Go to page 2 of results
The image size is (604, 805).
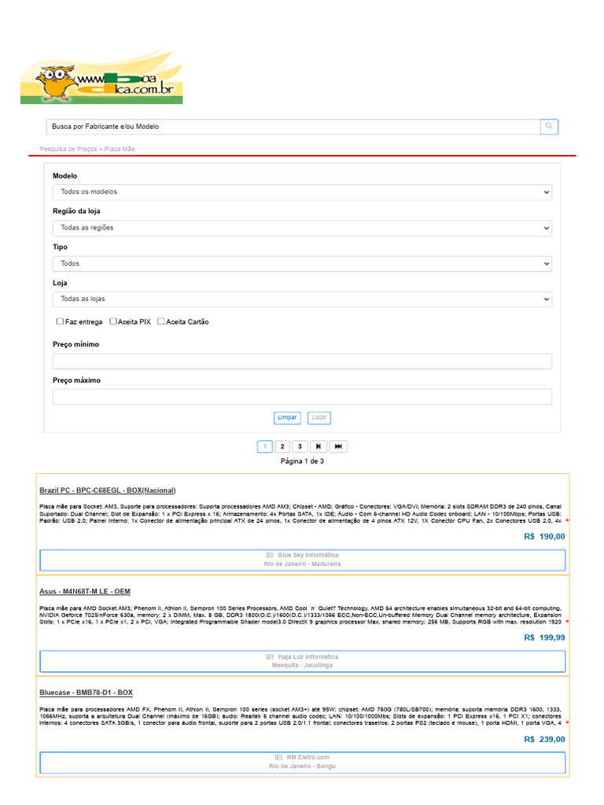[282, 447]
